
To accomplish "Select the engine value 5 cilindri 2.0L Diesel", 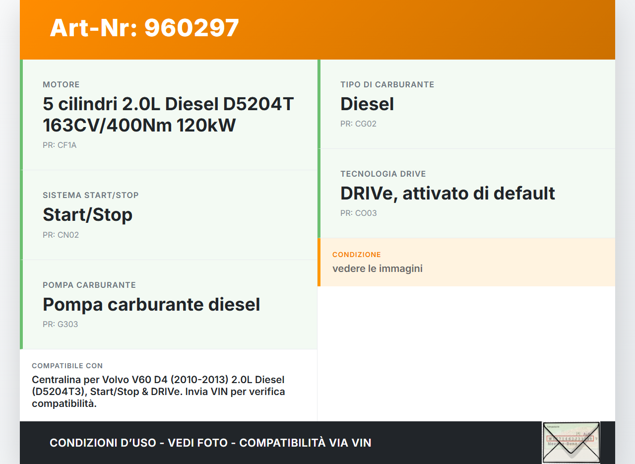I will pos(168,115).
